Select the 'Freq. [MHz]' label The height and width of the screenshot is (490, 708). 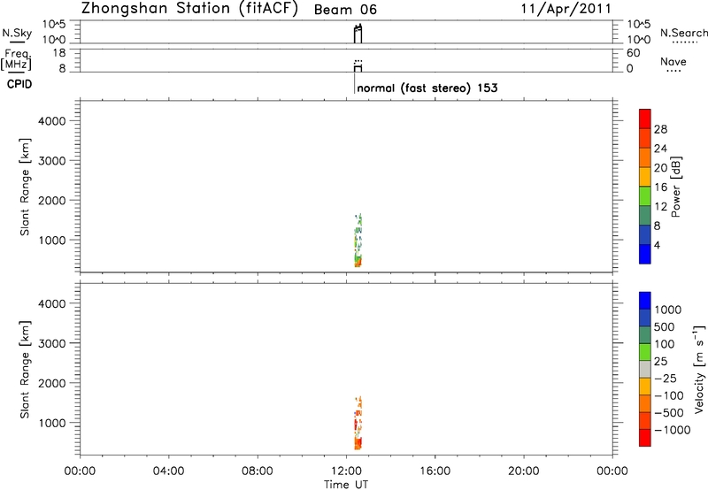(x=16, y=60)
